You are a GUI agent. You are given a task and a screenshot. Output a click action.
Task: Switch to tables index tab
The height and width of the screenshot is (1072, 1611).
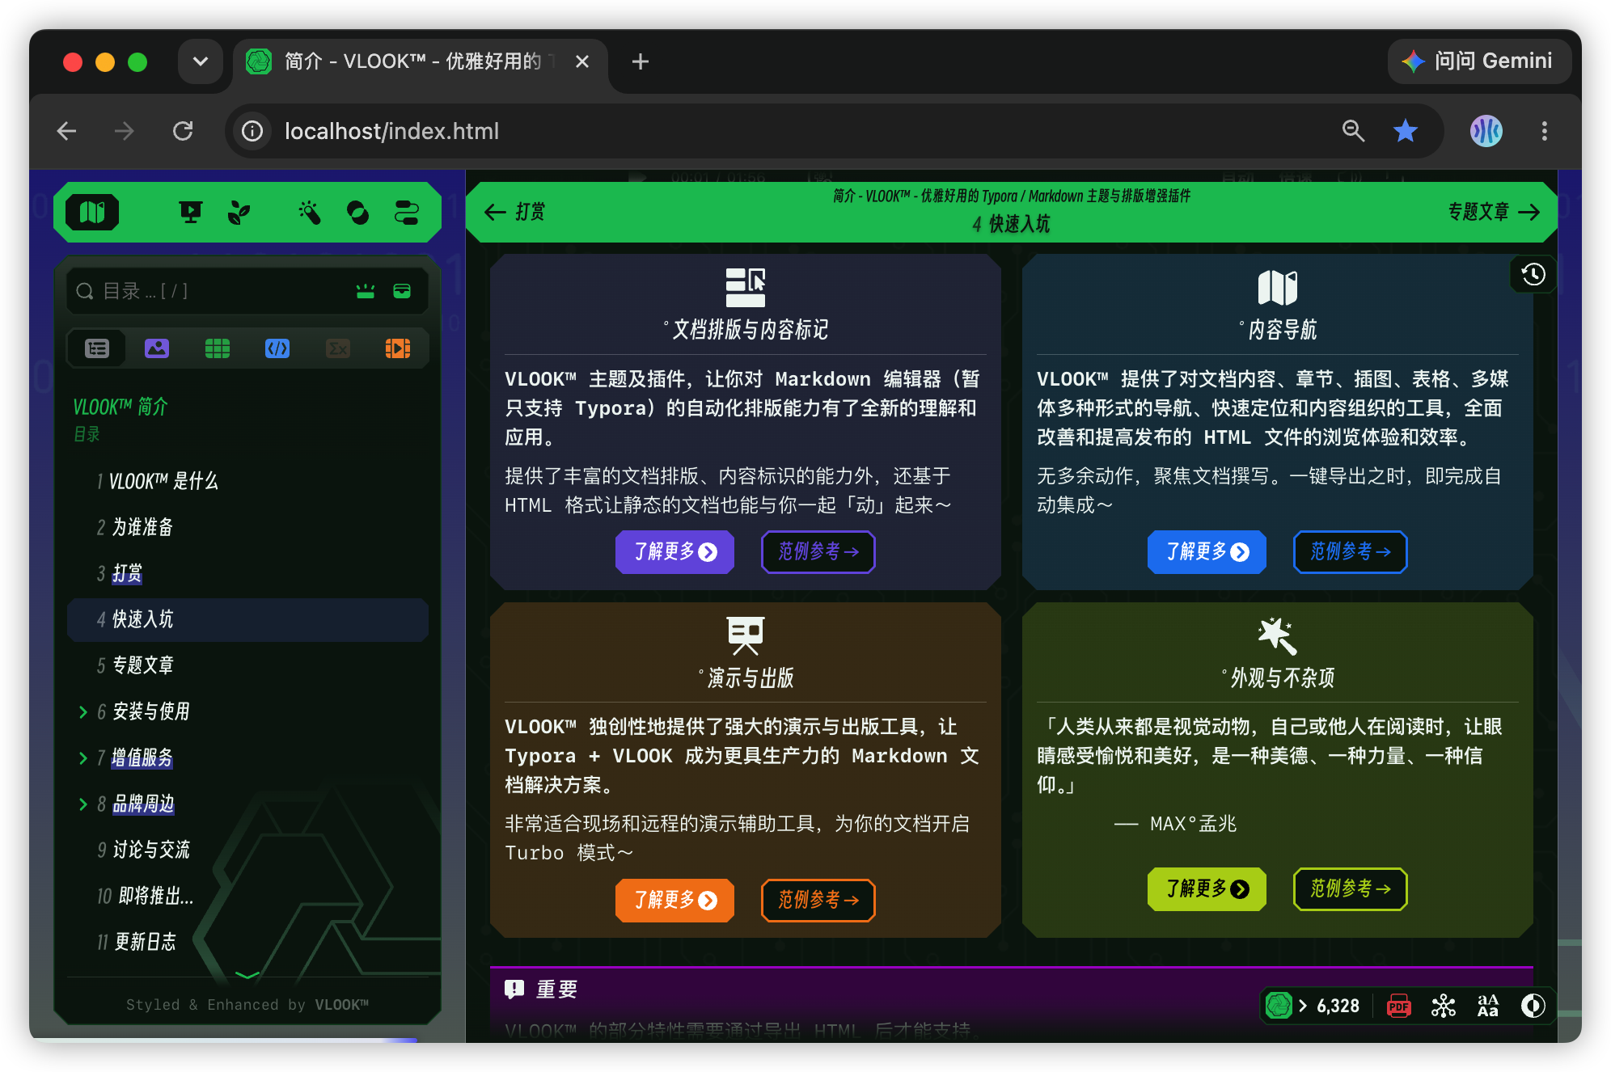click(218, 348)
